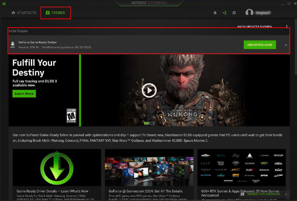Click the share icon in top bar
297x201 pixels.
[225, 13]
